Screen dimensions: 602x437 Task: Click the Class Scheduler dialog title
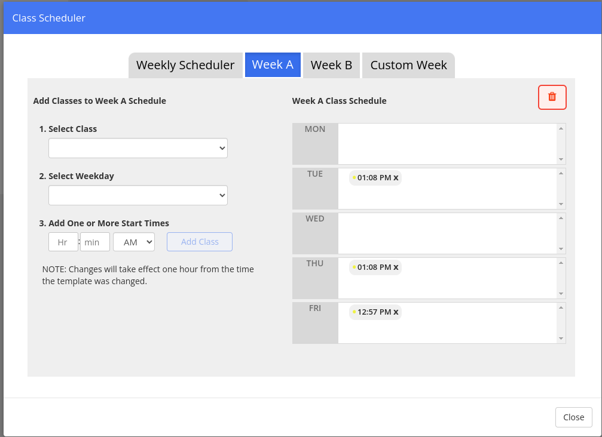pyautogui.click(x=49, y=18)
